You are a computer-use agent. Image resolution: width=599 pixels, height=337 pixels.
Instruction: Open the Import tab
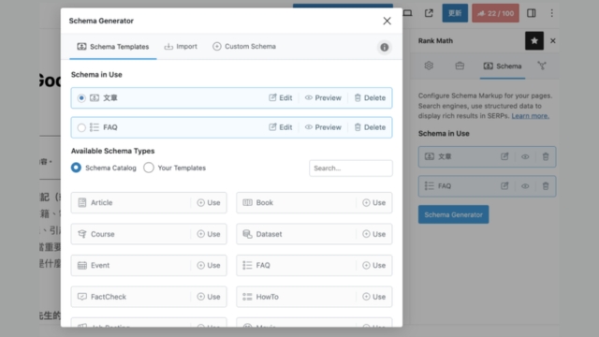click(181, 47)
